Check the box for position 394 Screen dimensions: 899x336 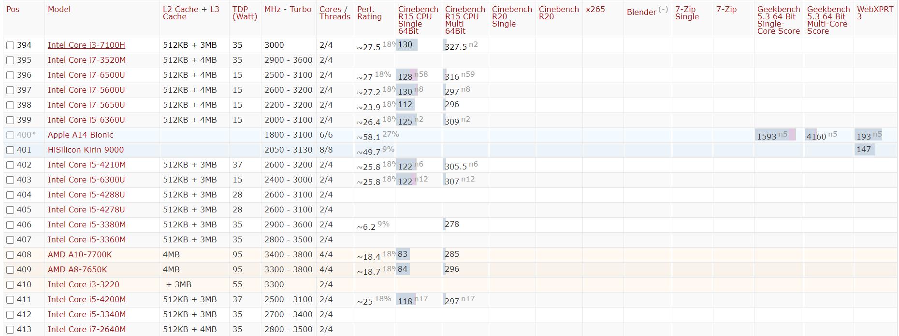[10, 45]
